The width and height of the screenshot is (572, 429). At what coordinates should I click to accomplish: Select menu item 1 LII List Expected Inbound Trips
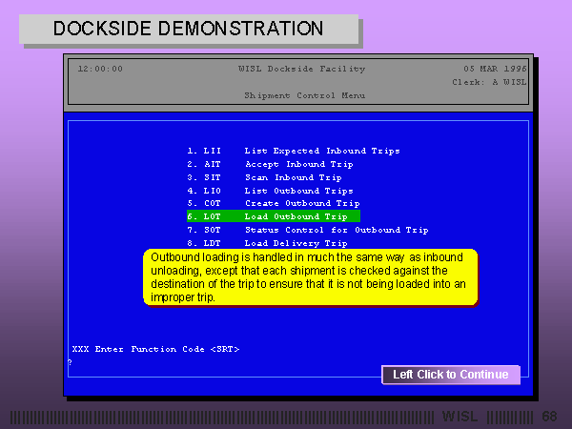click(x=294, y=151)
